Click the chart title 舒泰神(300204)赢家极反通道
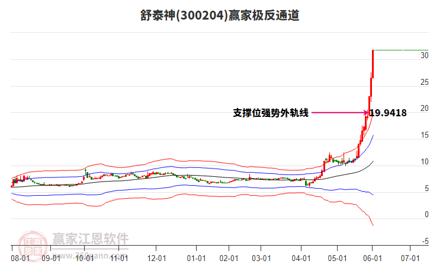 (220, 15)
